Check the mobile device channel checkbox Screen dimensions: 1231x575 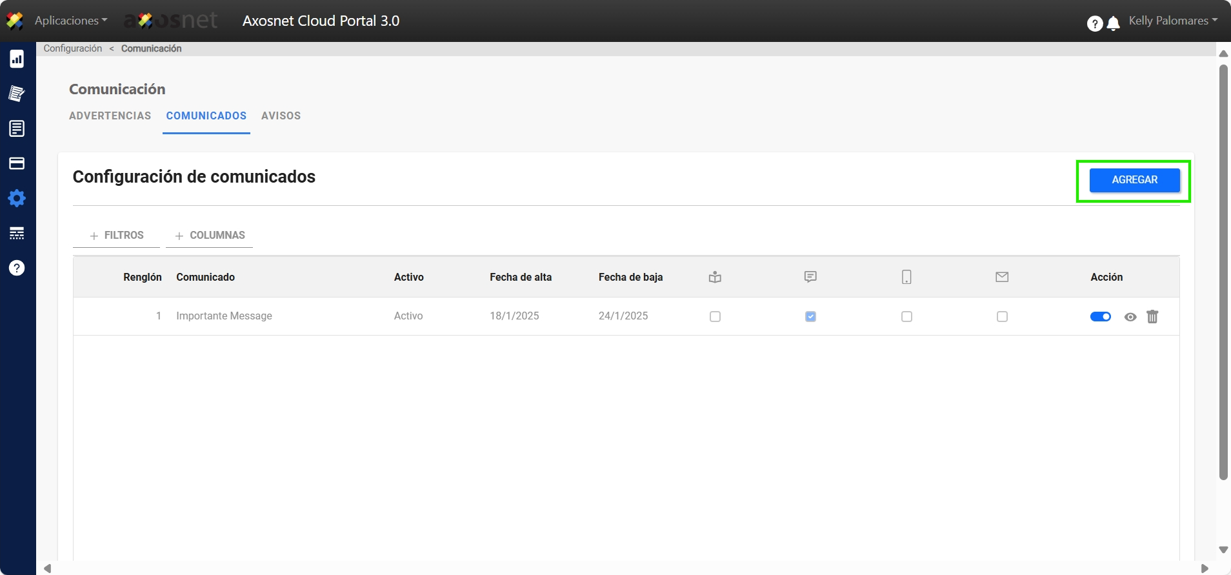(x=906, y=317)
